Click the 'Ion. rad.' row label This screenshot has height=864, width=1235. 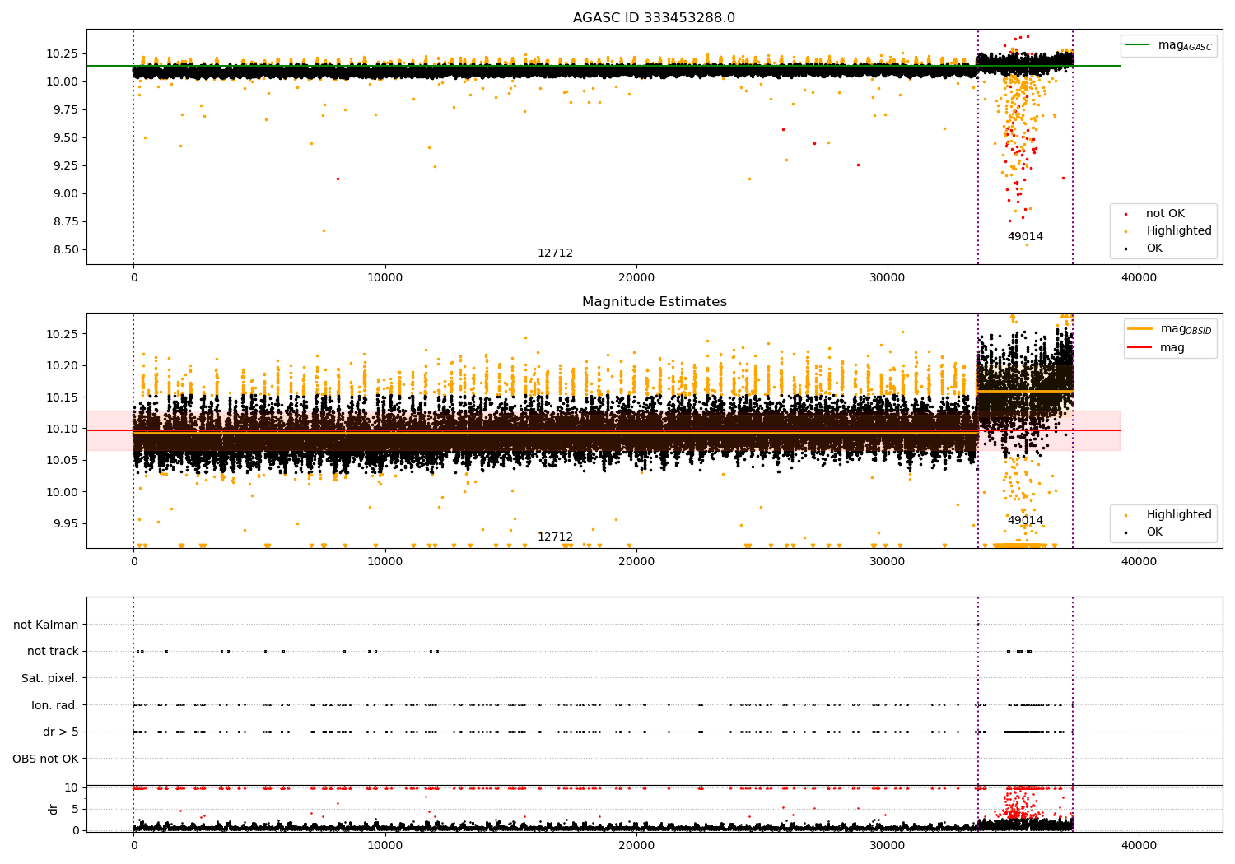click(54, 705)
